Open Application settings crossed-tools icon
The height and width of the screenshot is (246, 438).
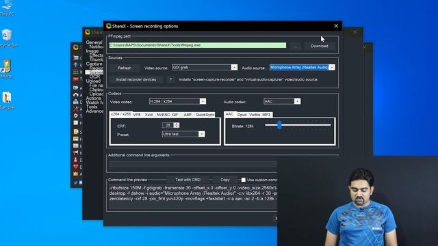pyautogui.click(x=76, y=109)
